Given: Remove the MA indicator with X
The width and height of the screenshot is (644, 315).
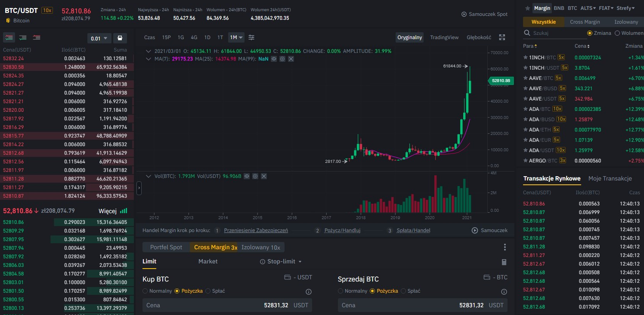Looking at the screenshot, I should tap(291, 58).
